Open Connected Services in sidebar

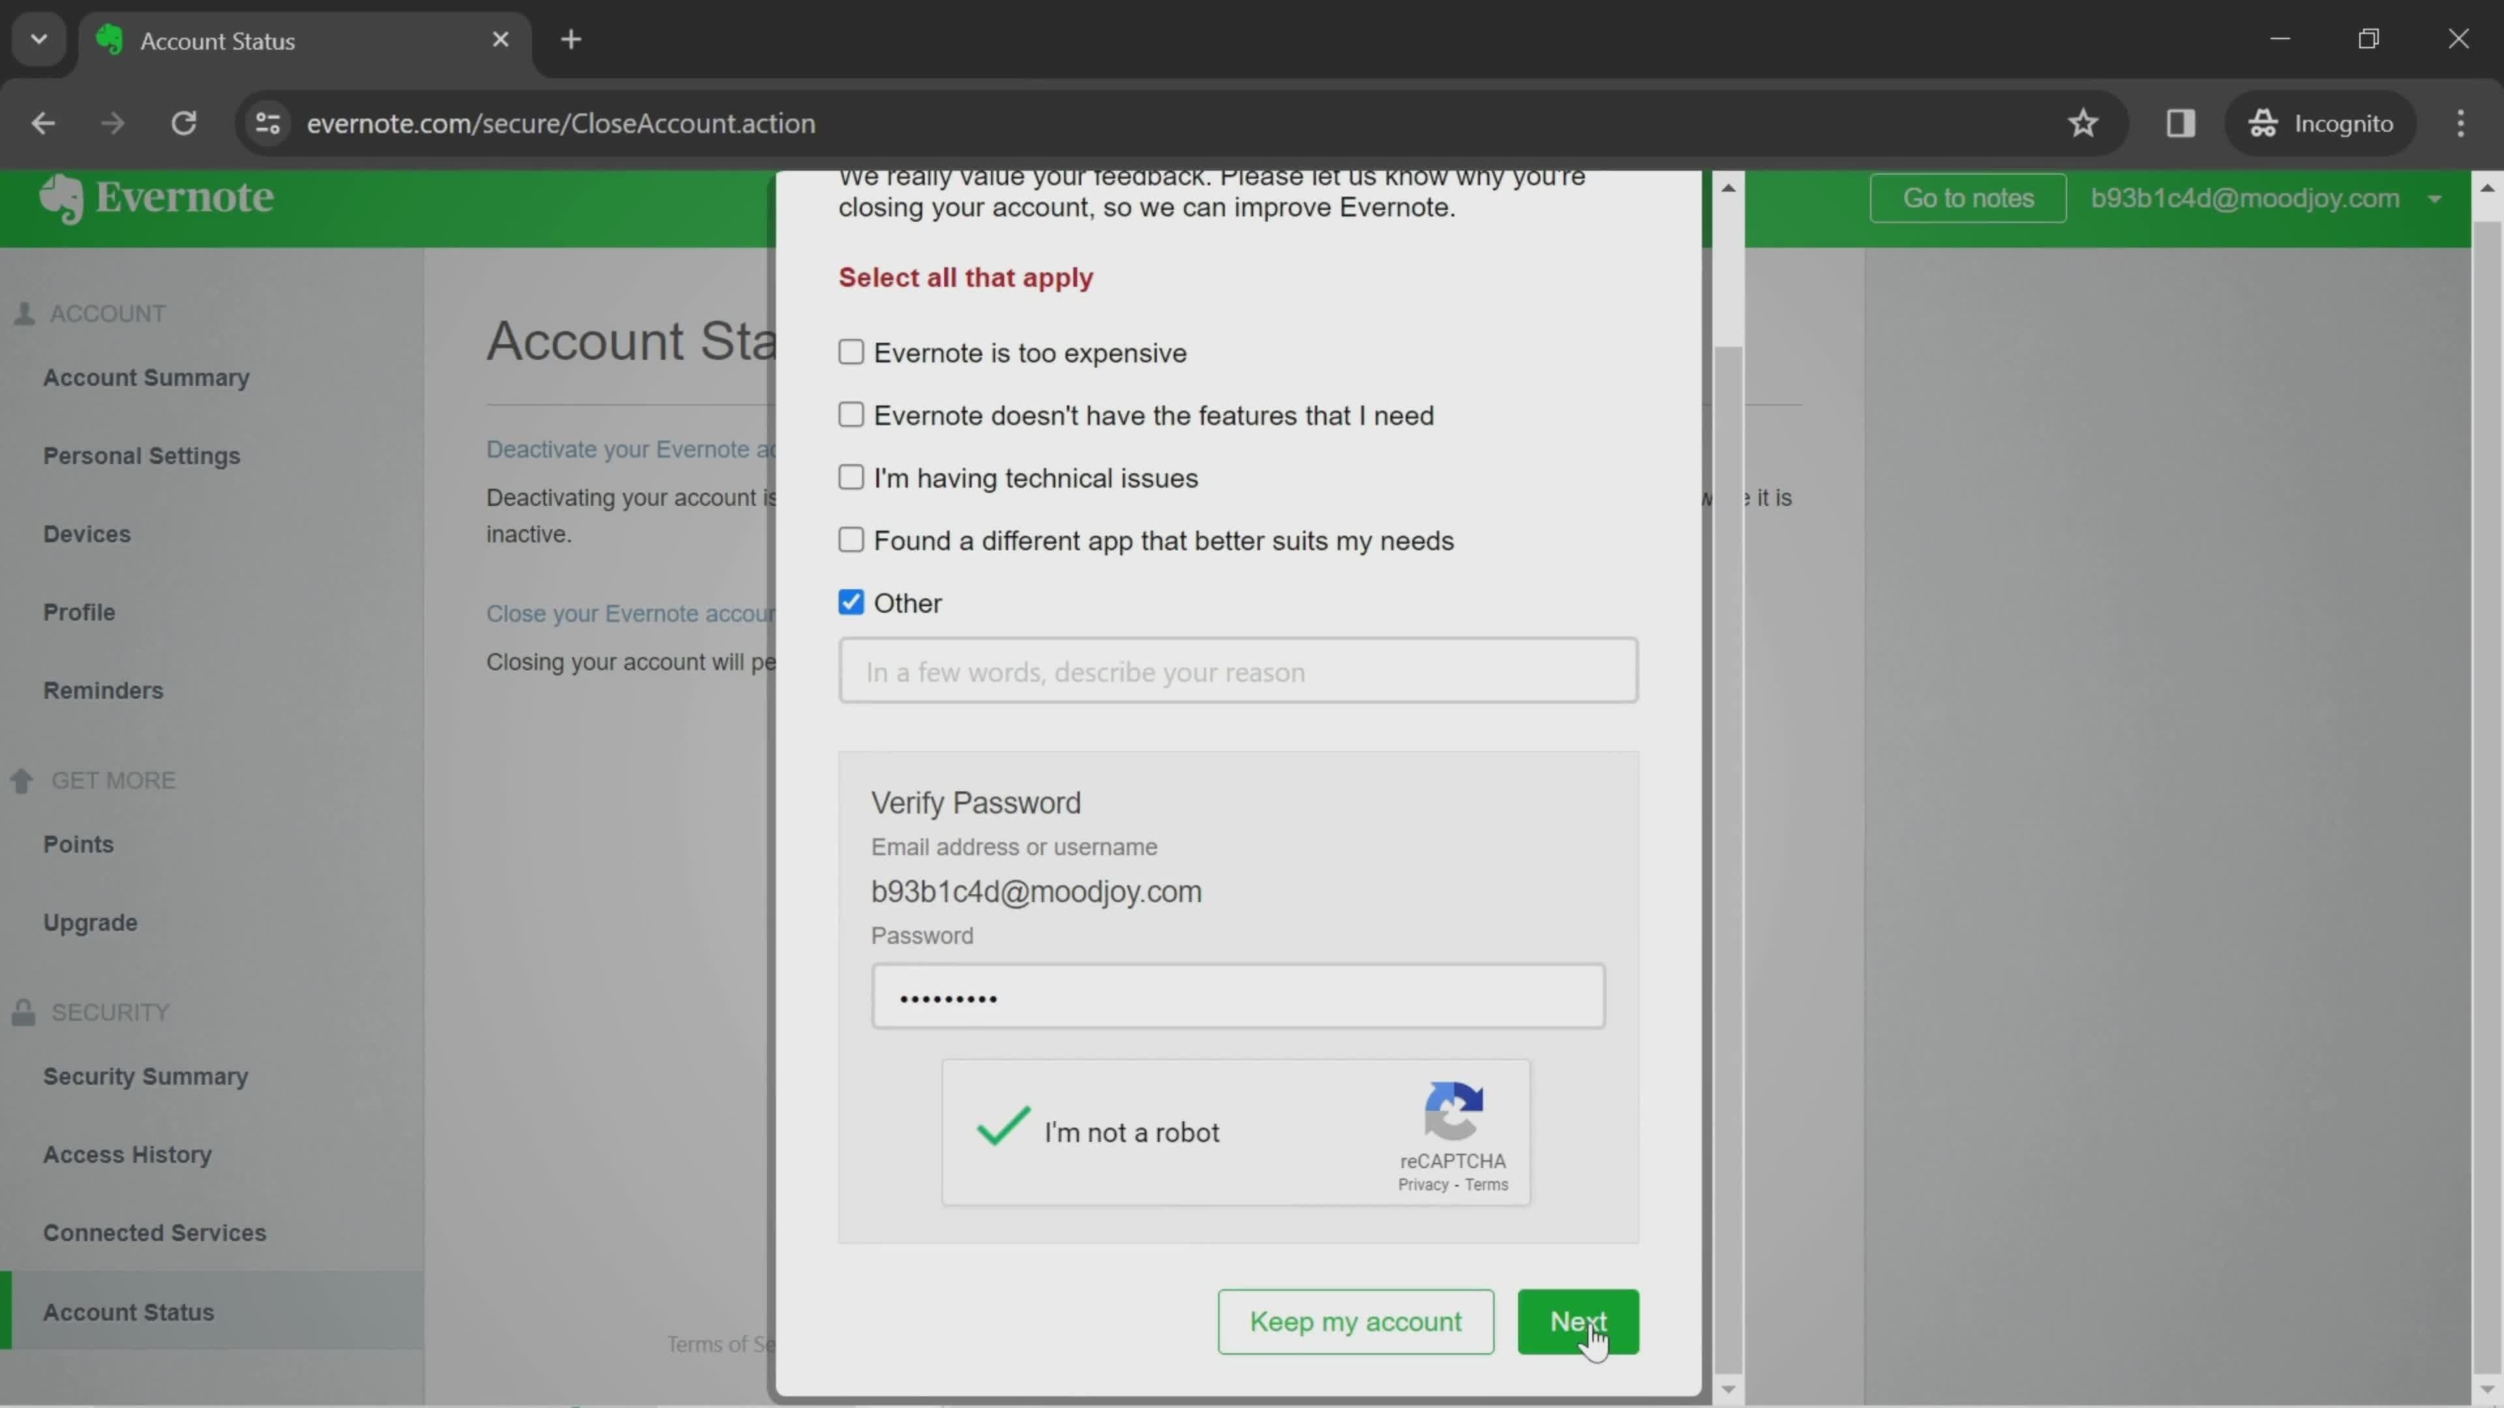pos(155,1233)
